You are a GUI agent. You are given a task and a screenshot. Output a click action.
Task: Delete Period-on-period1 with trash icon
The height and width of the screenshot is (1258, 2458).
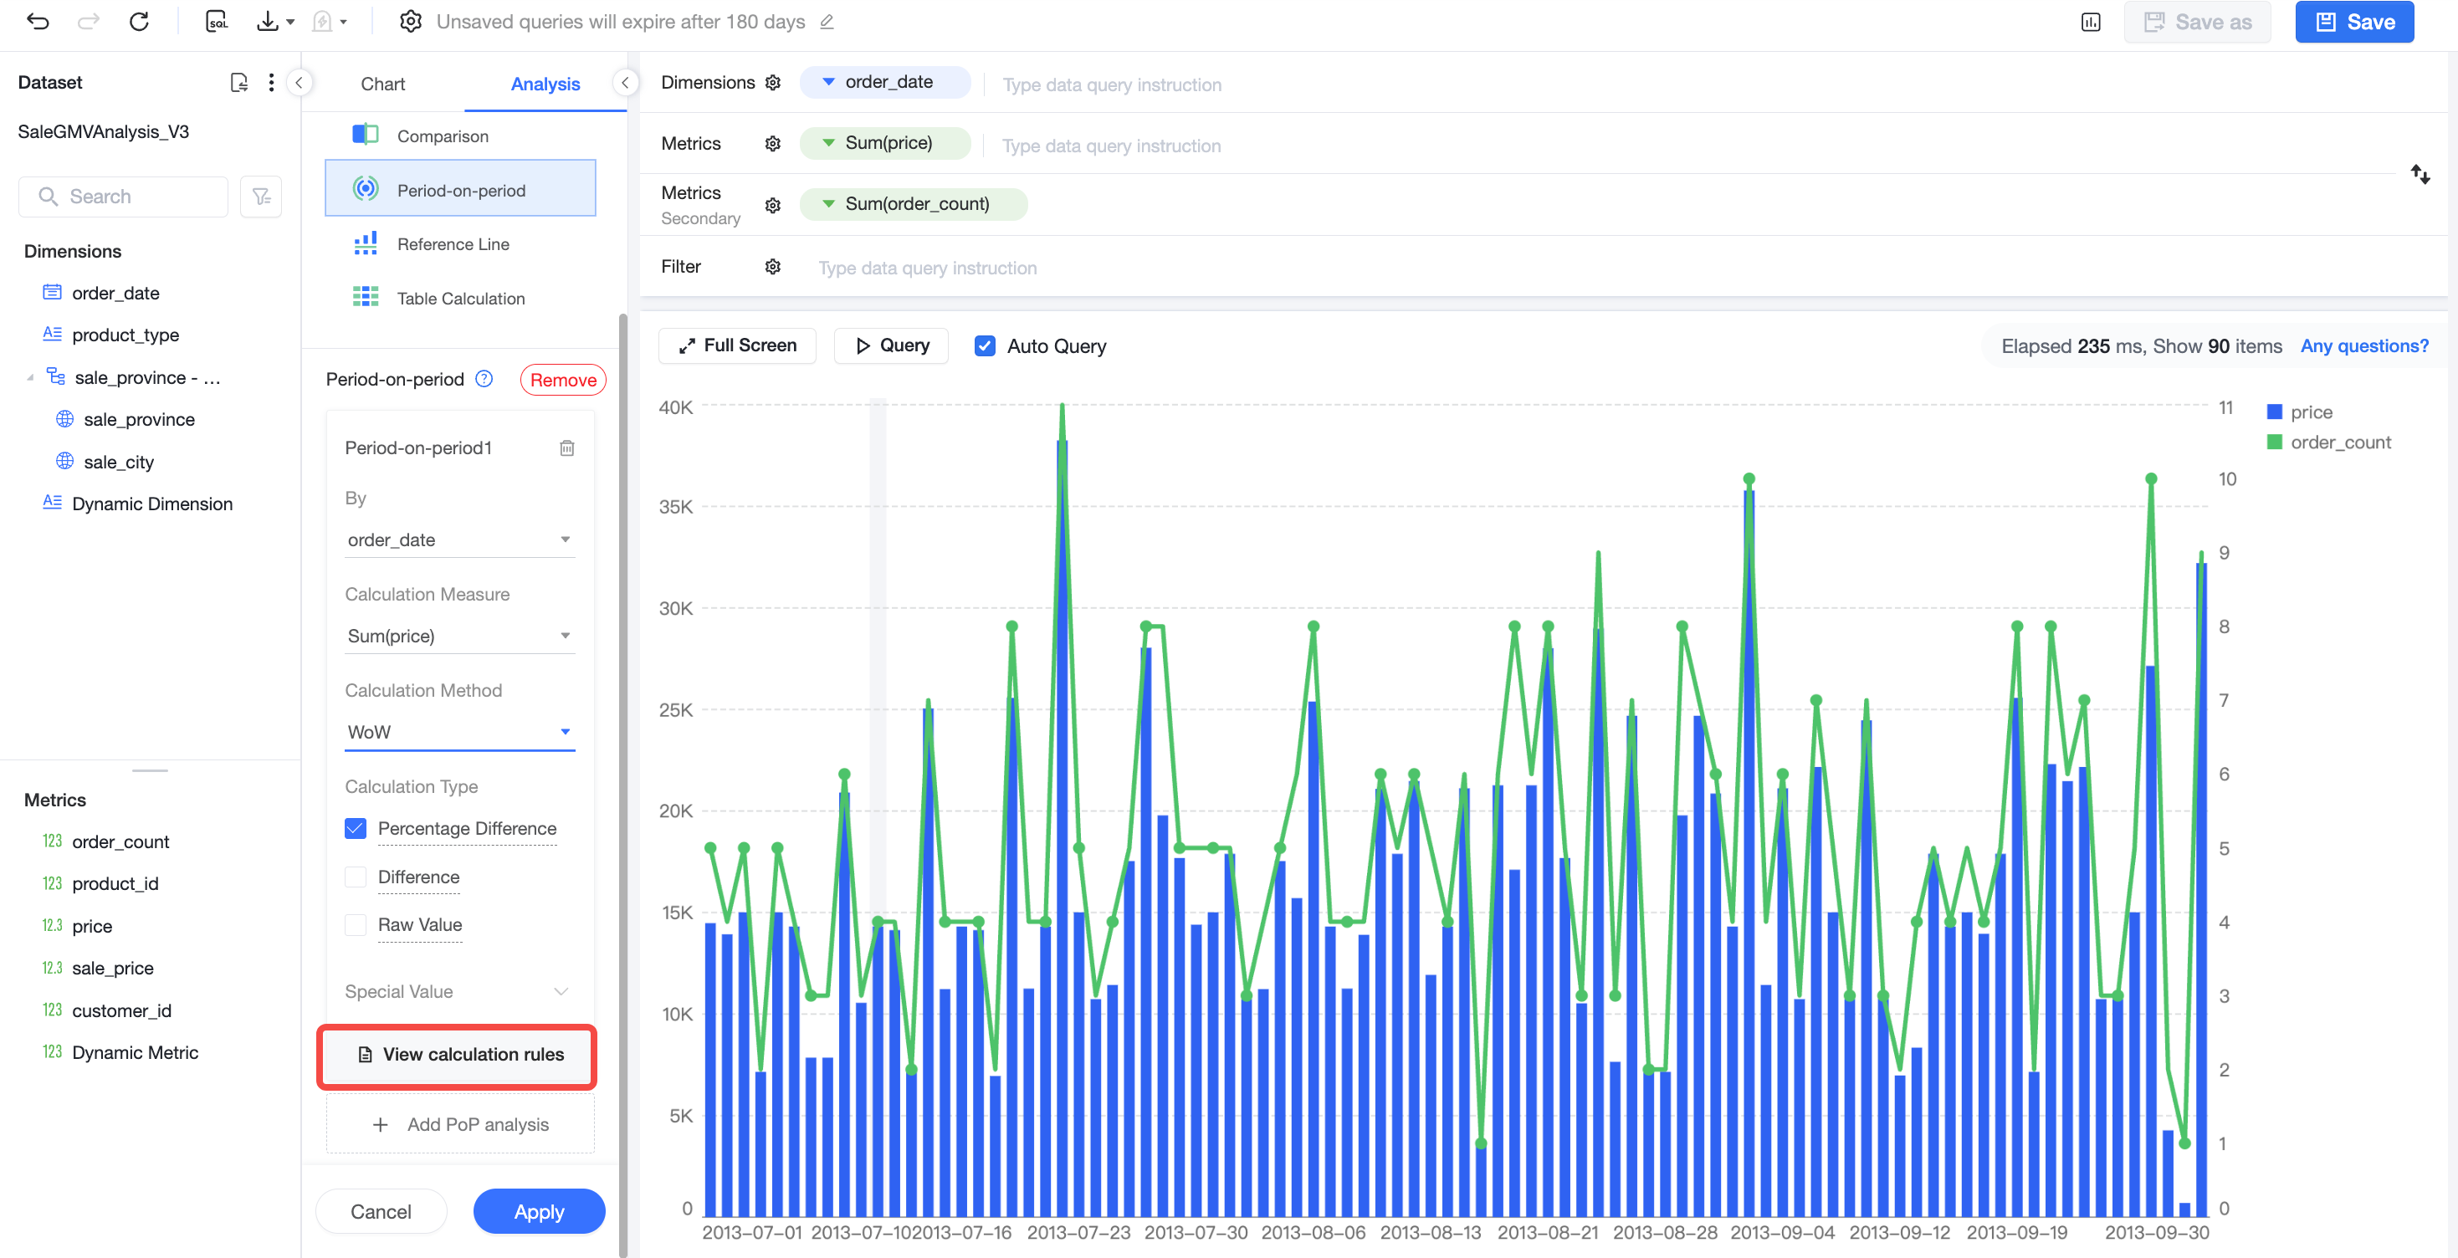pos(566,447)
